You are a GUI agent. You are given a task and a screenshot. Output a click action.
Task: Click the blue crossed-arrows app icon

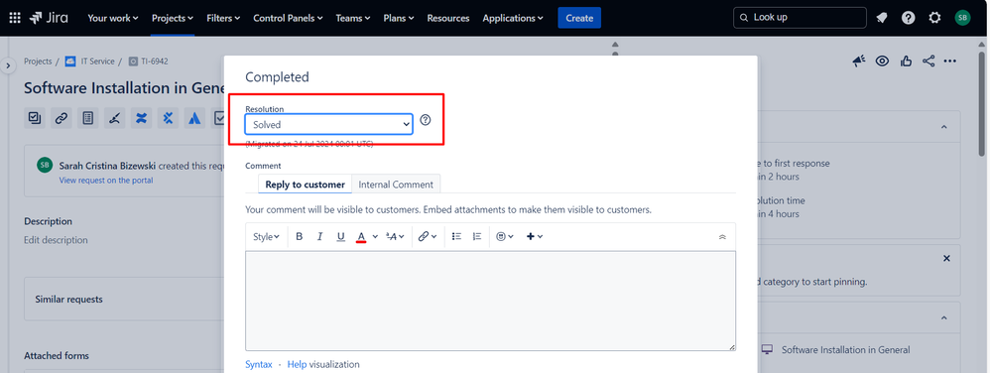pyautogui.click(x=168, y=118)
